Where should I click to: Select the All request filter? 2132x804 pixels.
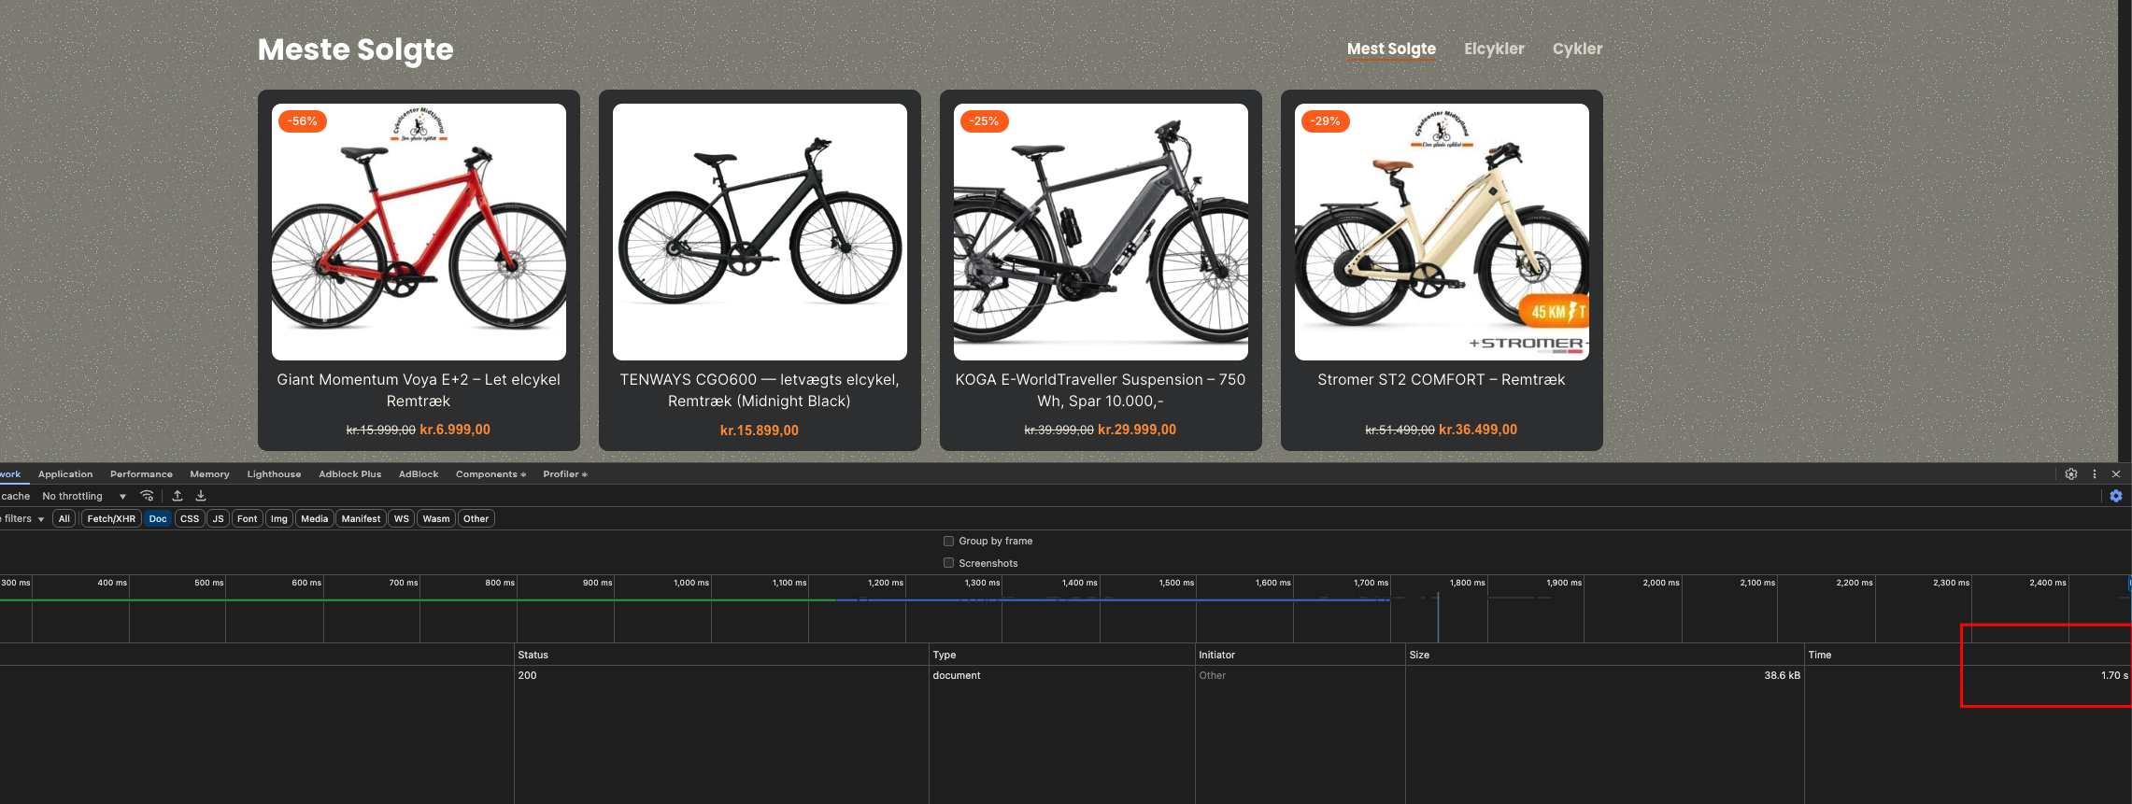tap(64, 519)
